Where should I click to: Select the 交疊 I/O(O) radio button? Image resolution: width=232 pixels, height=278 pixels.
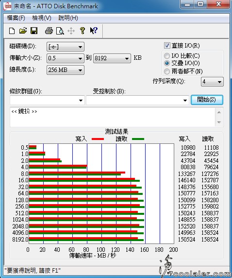pos(167,63)
